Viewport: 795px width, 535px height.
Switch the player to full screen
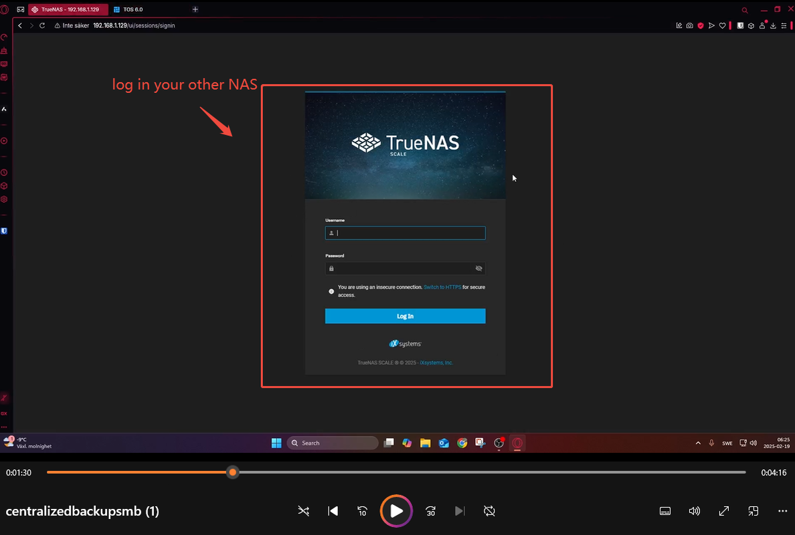(723, 511)
